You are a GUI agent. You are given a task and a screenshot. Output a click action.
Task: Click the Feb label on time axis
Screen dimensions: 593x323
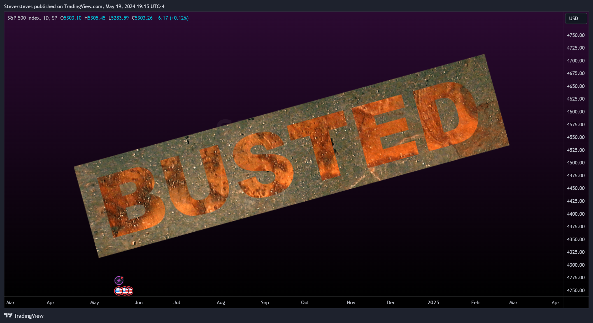475,303
